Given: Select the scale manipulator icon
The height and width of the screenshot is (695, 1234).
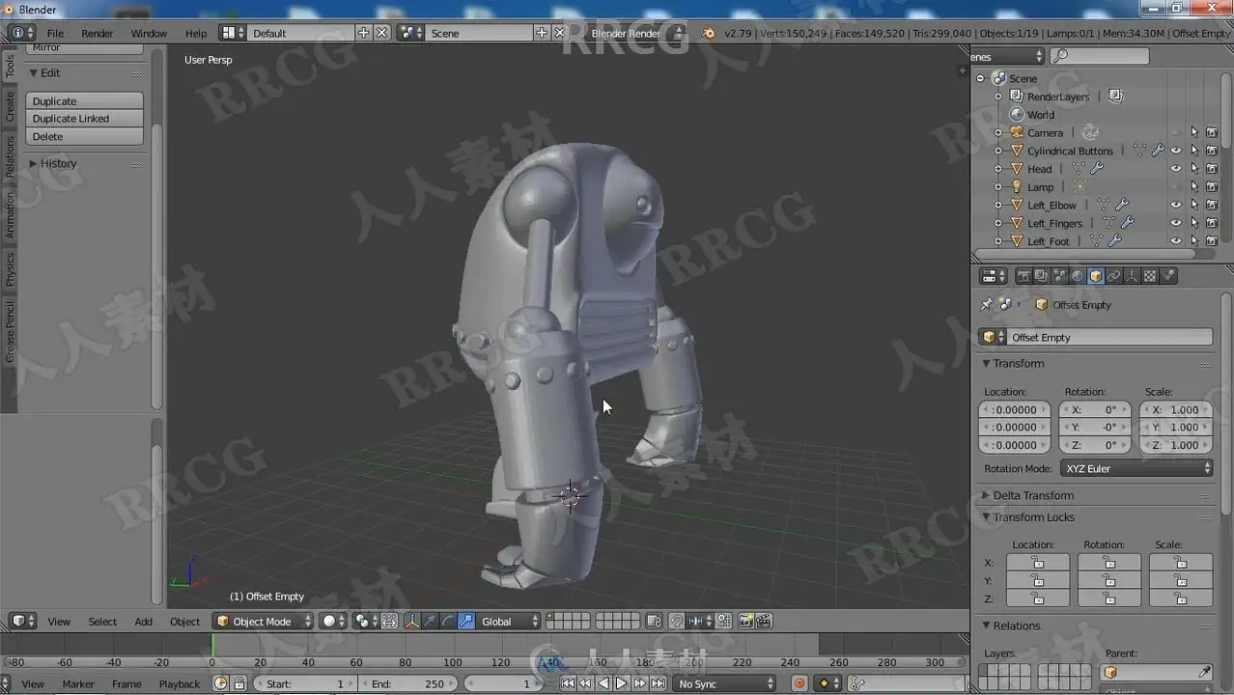Looking at the screenshot, I should pyautogui.click(x=466, y=622).
